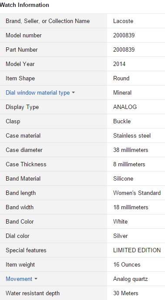
Task: Click the Lacoste brand value
Action: [x=123, y=21]
